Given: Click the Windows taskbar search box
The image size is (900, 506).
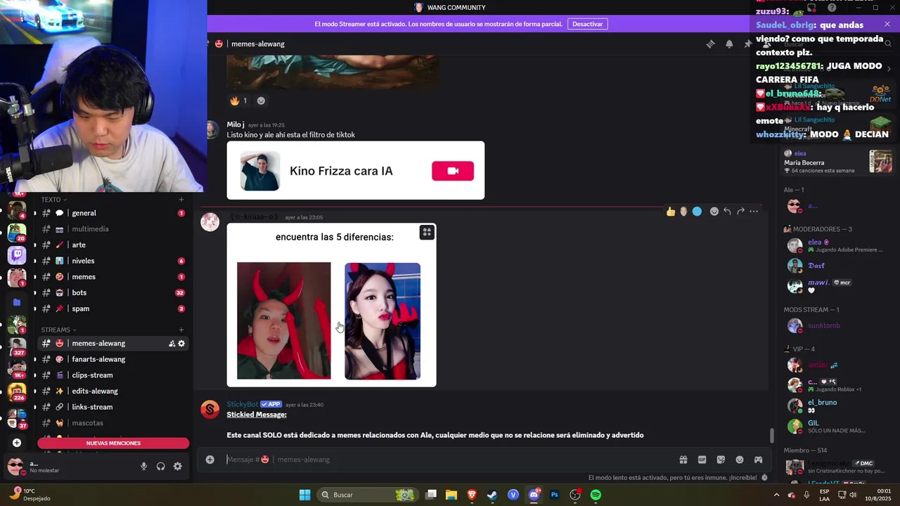Looking at the screenshot, I should [x=366, y=495].
